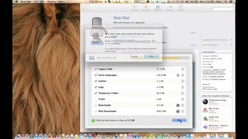Open Folder Tidy app icon
The image size is (248, 139).
tap(205, 119)
